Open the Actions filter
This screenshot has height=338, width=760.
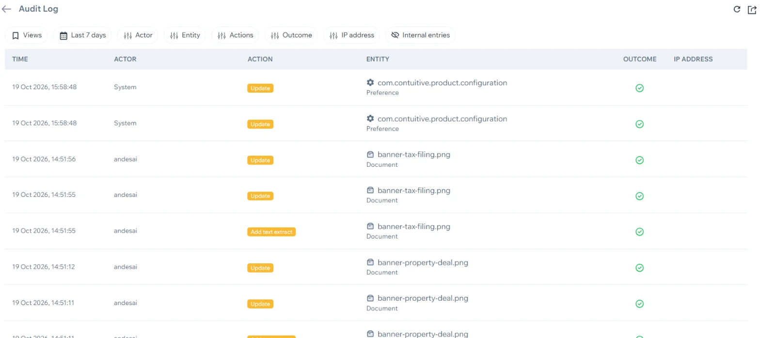[235, 35]
